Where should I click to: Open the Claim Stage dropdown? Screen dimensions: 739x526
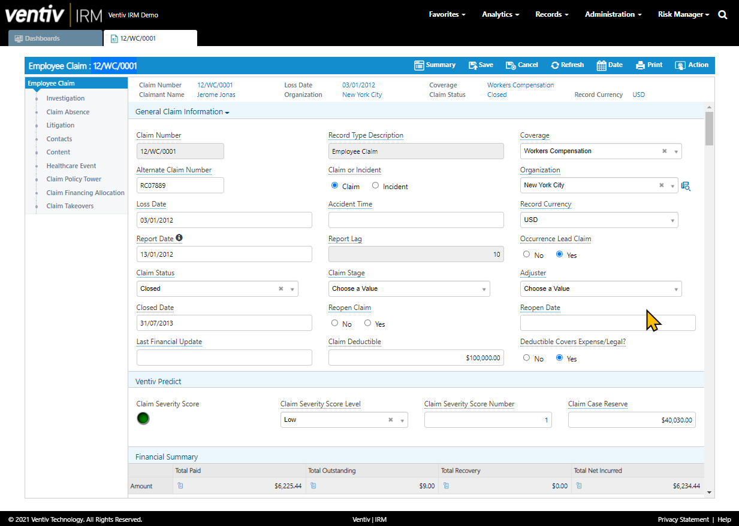pyautogui.click(x=409, y=289)
